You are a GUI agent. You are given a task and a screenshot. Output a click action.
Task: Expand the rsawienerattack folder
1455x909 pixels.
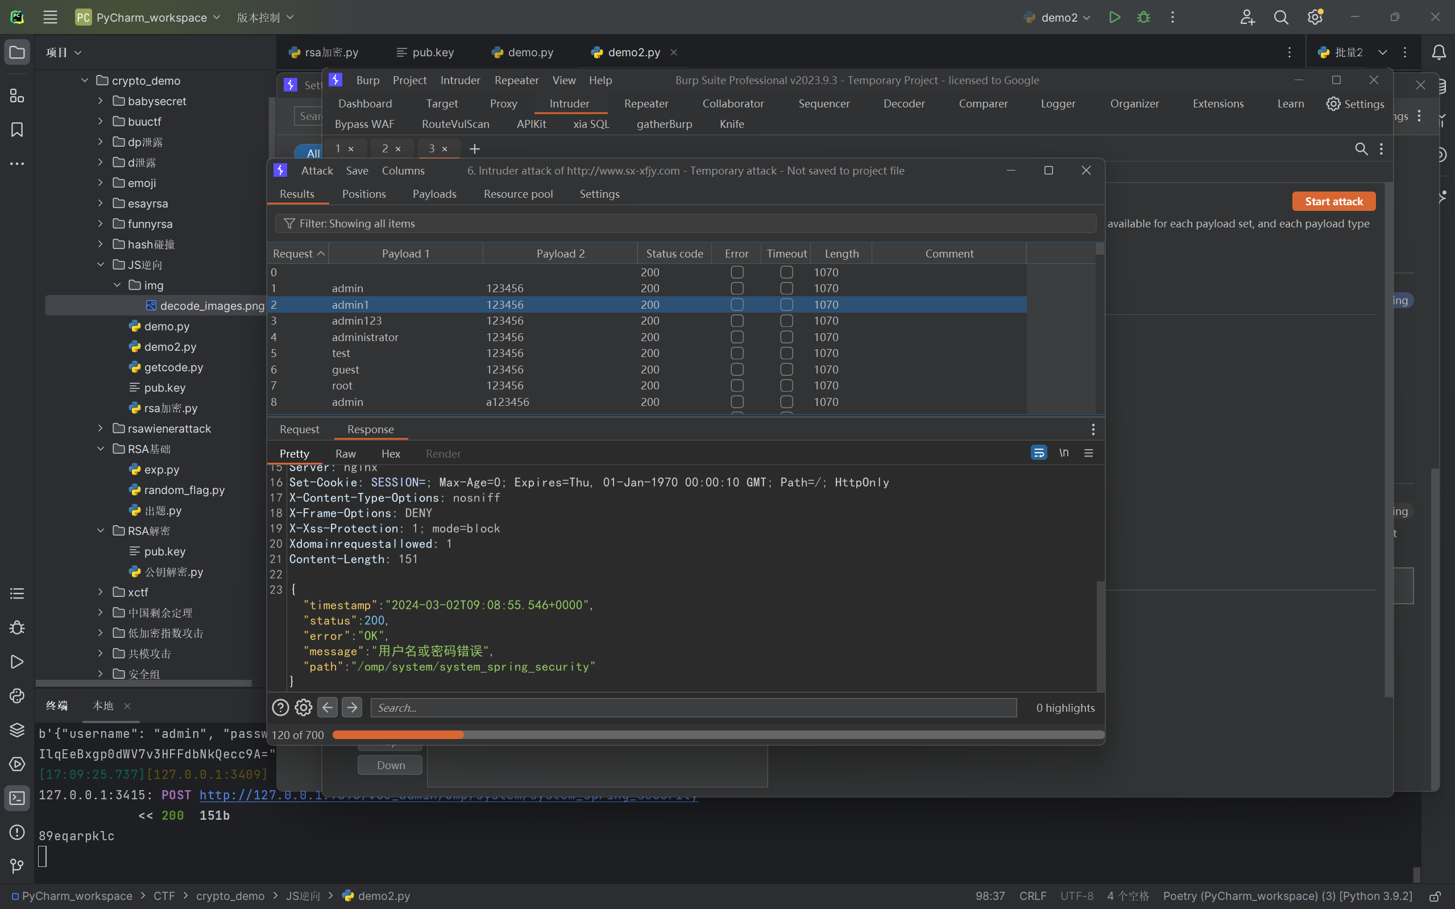click(101, 429)
